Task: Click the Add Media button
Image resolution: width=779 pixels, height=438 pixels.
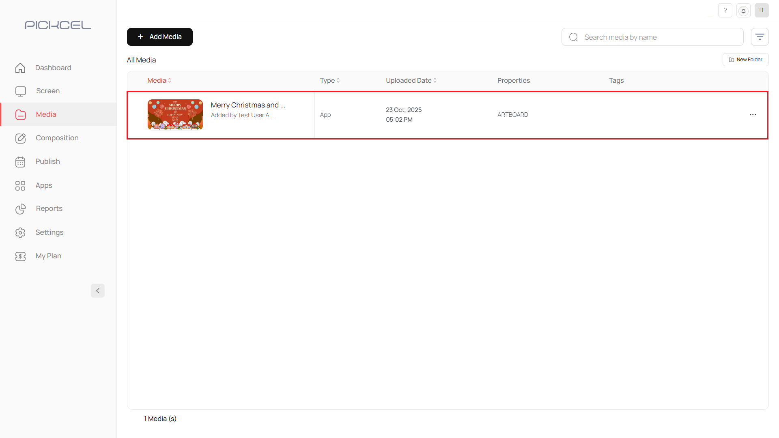Action: click(159, 37)
